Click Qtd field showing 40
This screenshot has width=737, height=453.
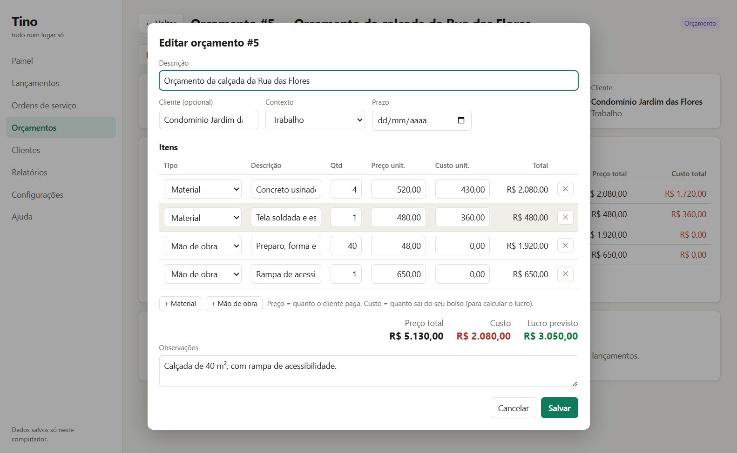[346, 246]
